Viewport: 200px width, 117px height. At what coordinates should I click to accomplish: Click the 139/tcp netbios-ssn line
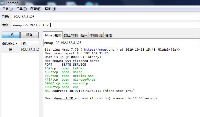[69, 76]
